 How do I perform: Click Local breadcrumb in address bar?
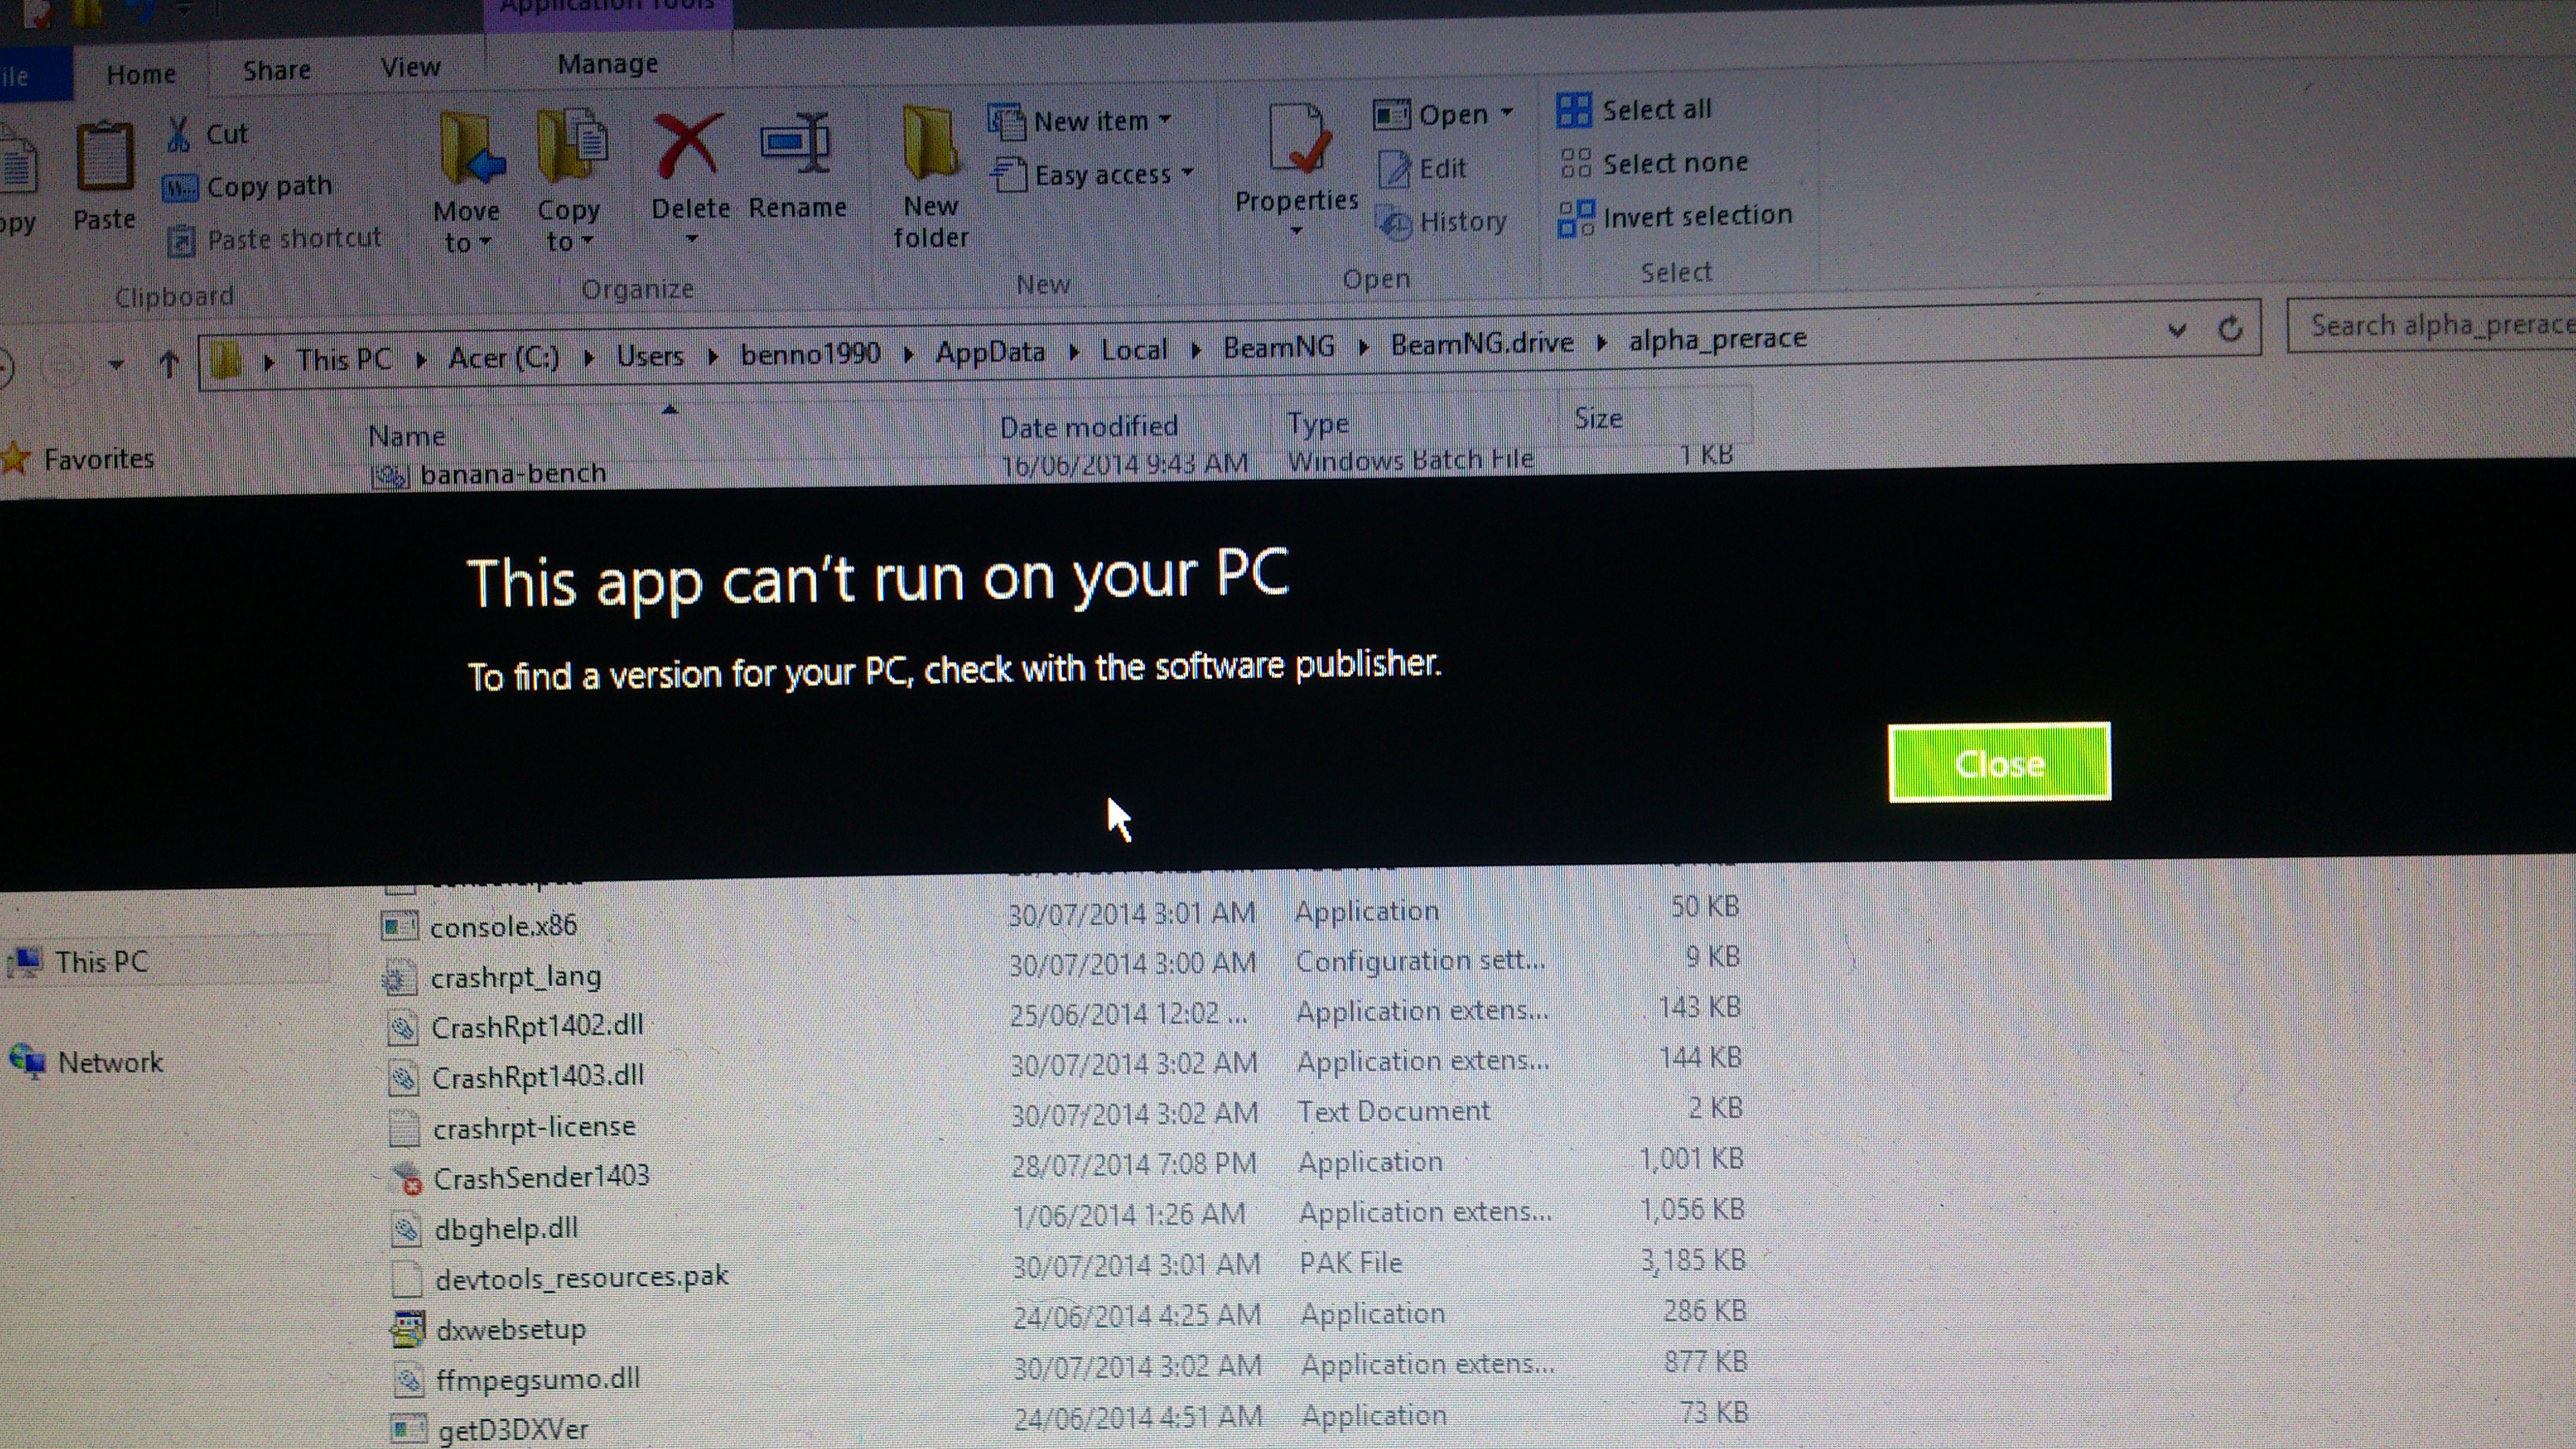[1134, 349]
